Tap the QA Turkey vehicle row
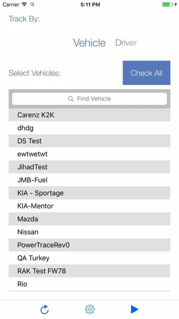The width and height of the screenshot is (179, 319). point(90,258)
